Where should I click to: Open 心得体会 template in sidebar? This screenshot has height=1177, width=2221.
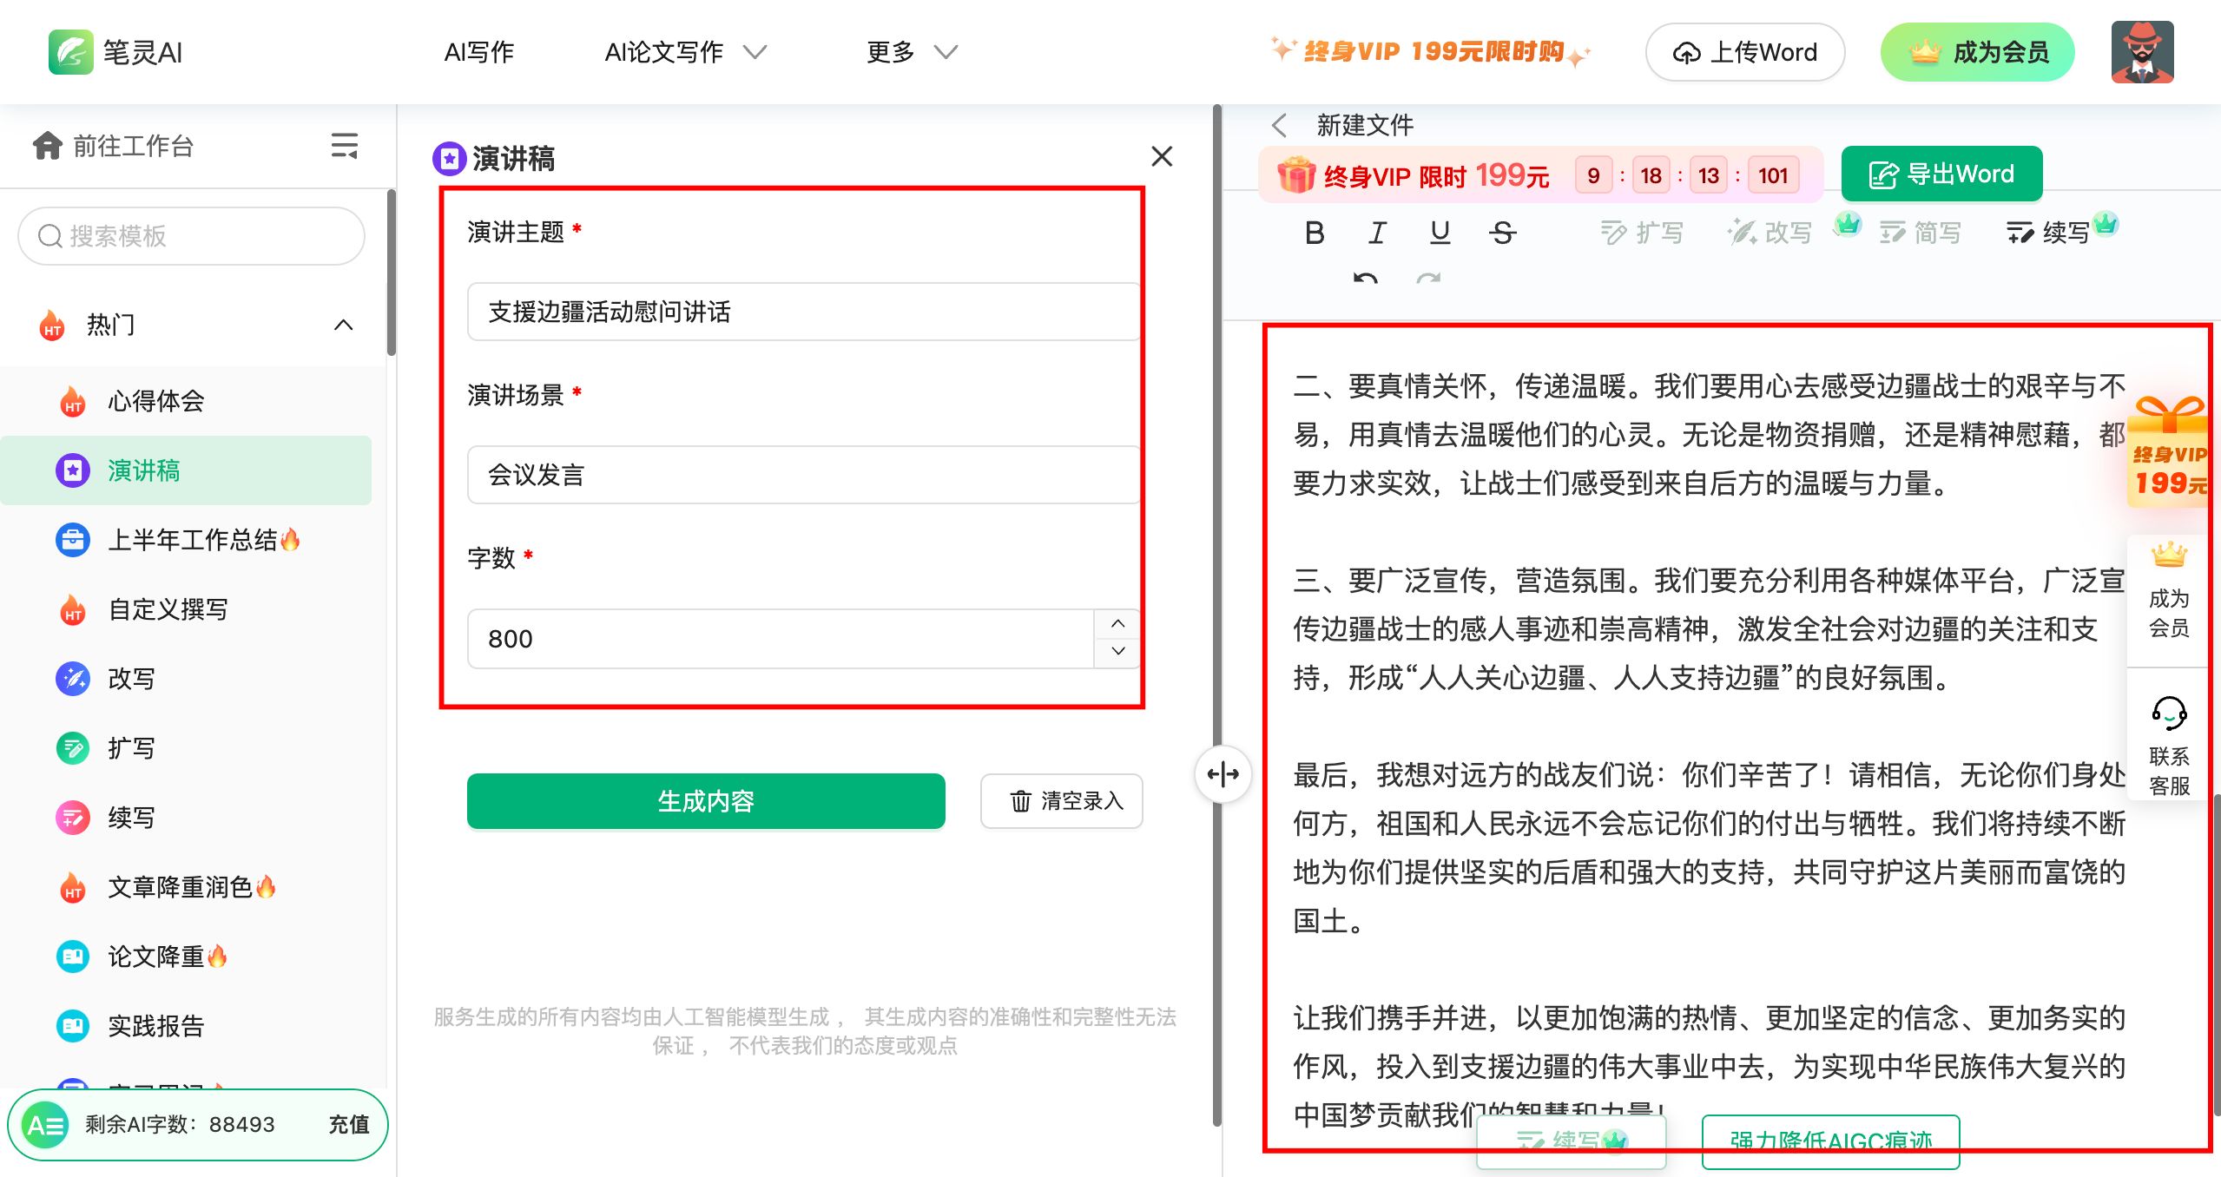tap(156, 401)
